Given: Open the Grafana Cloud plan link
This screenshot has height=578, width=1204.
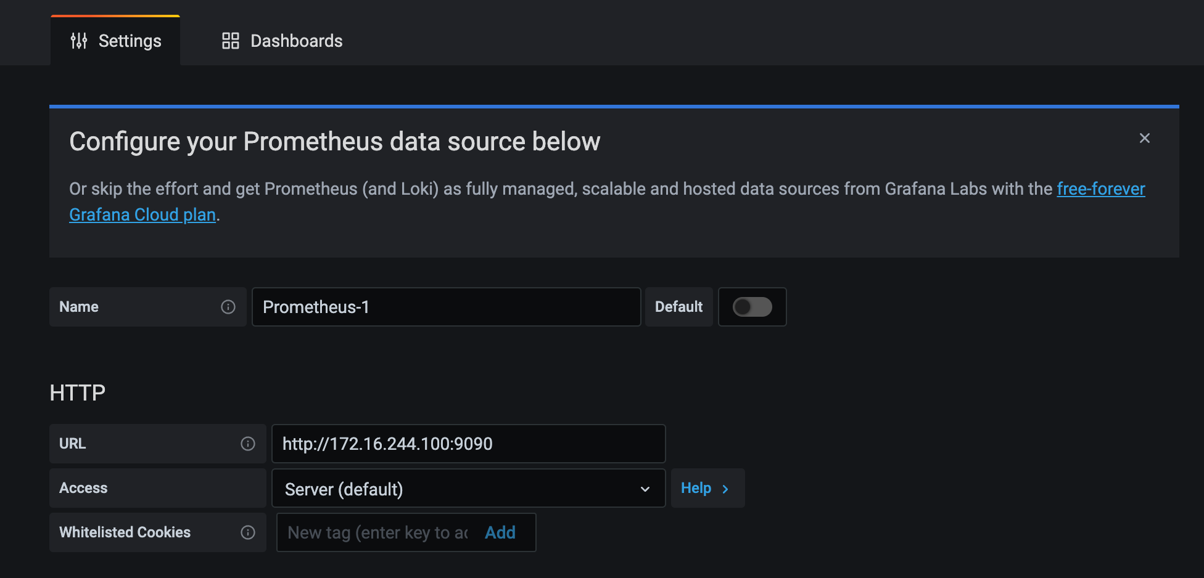Looking at the screenshot, I should click(142, 214).
